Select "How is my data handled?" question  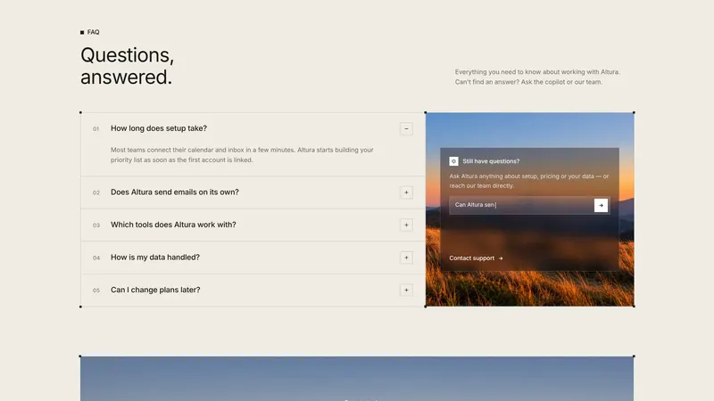(x=154, y=258)
